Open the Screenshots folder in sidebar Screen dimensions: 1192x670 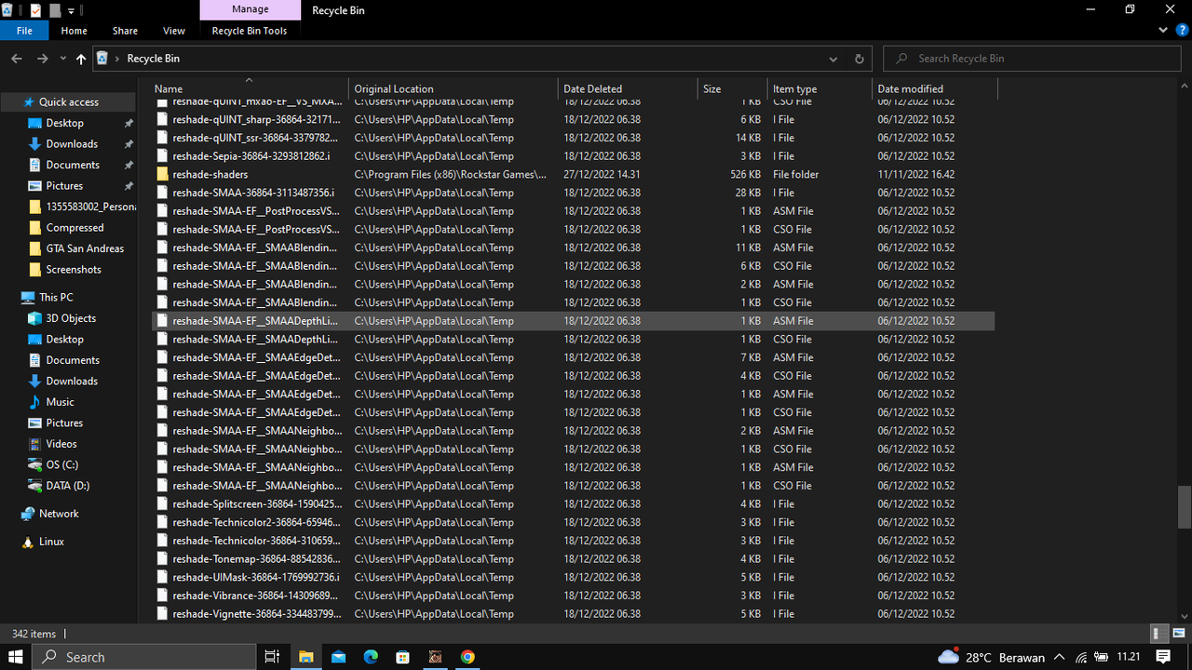coord(74,270)
